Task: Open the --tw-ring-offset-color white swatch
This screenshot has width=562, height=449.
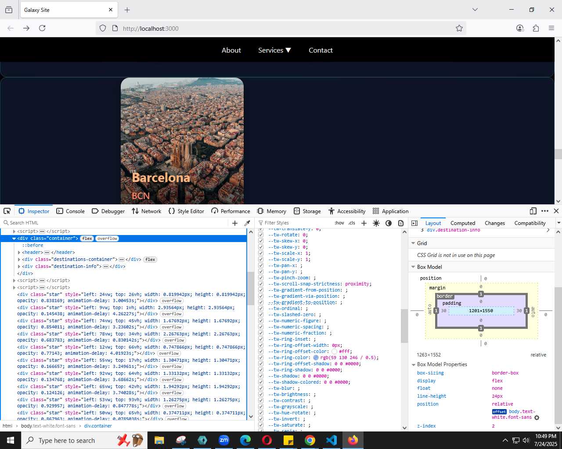Action: [334, 351]
